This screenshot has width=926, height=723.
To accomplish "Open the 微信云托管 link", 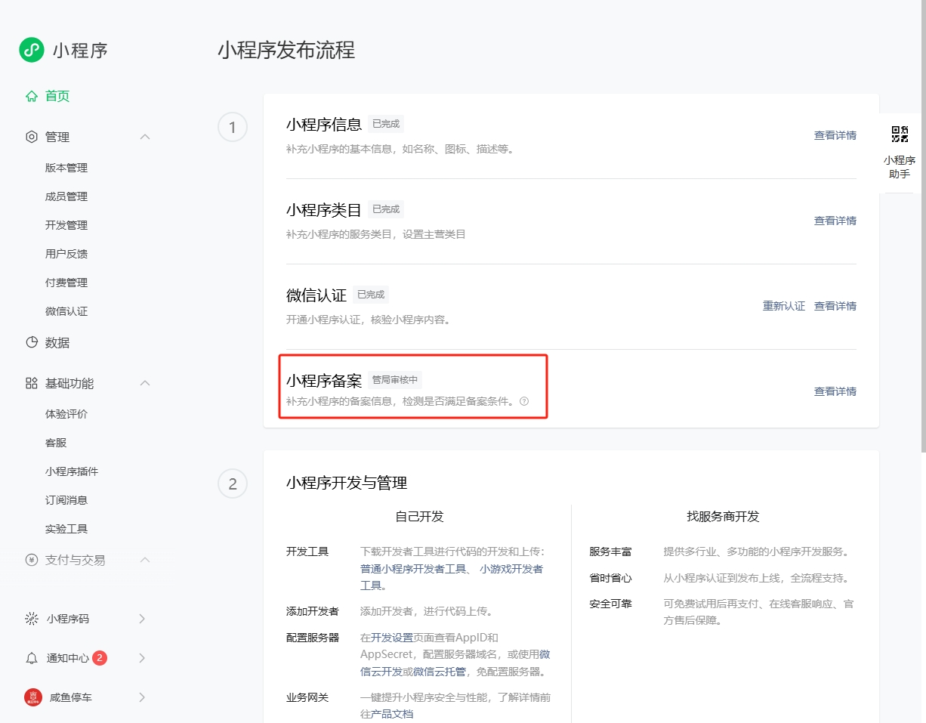I will pyautogui.click(x=439, y=672).
